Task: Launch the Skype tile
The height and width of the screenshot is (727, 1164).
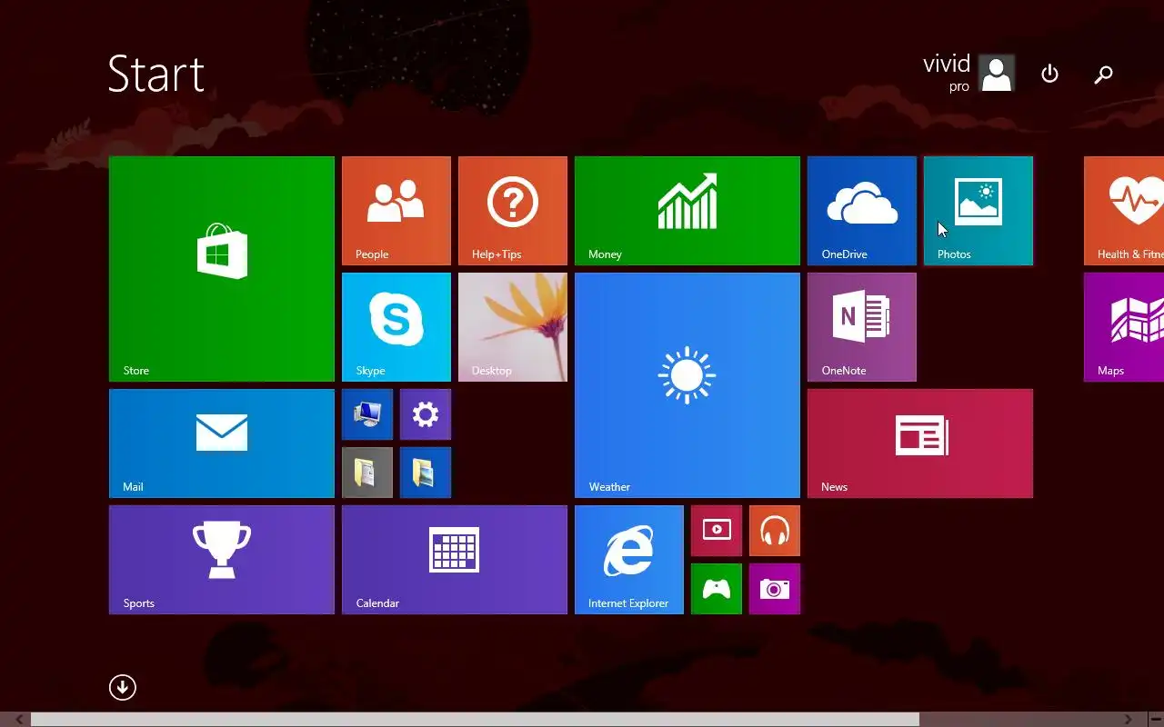Action: coord(396,327)
